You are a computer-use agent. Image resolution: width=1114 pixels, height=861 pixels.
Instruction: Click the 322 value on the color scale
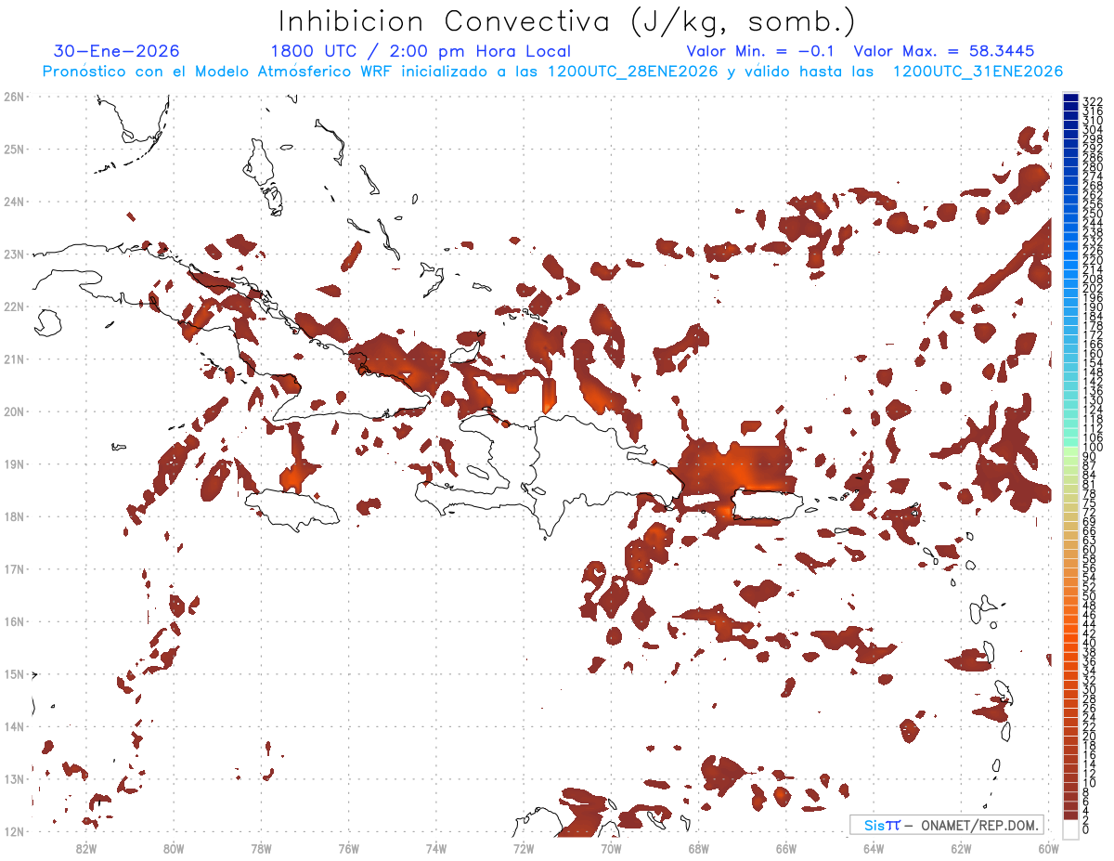tap(1093, 101)
